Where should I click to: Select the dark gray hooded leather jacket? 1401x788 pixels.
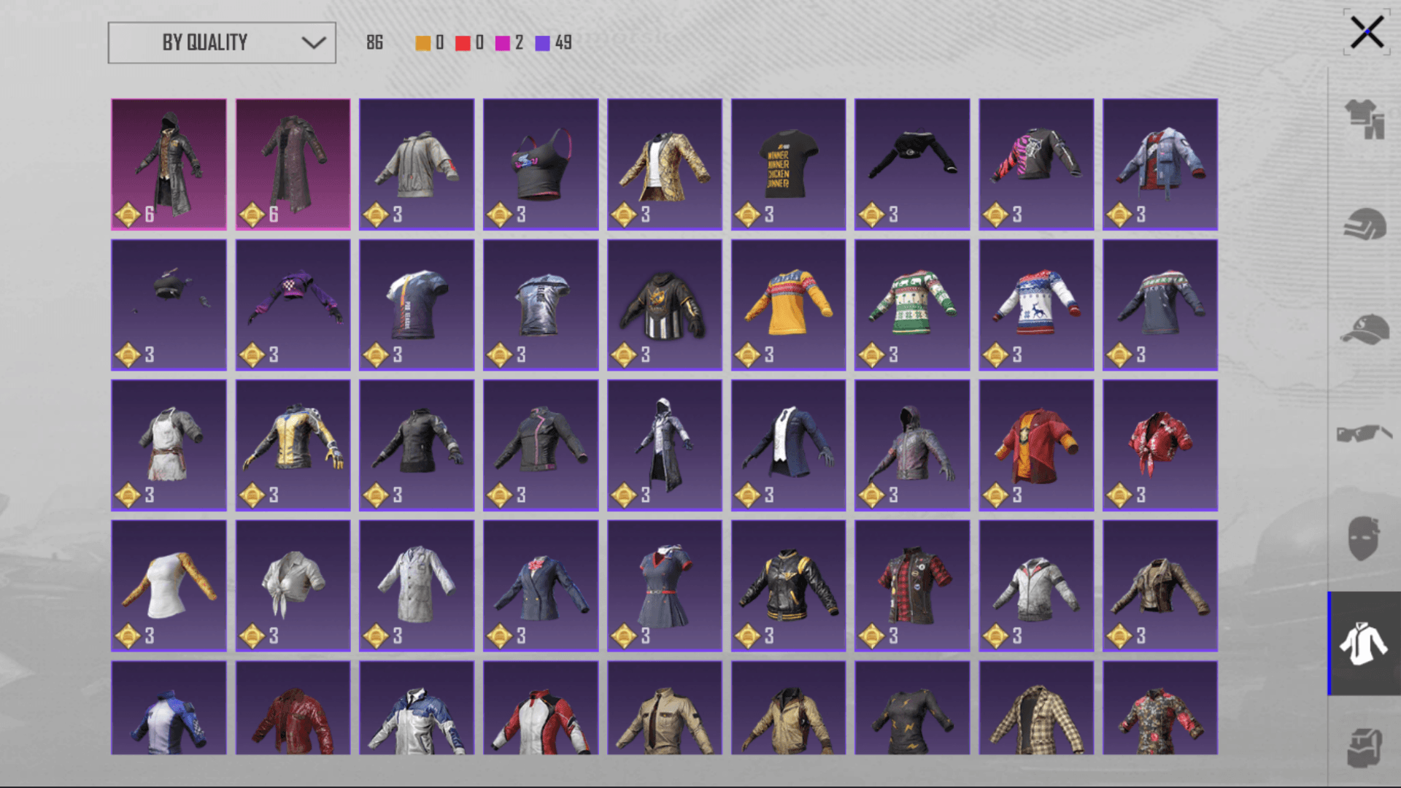[x=912, y=445]
